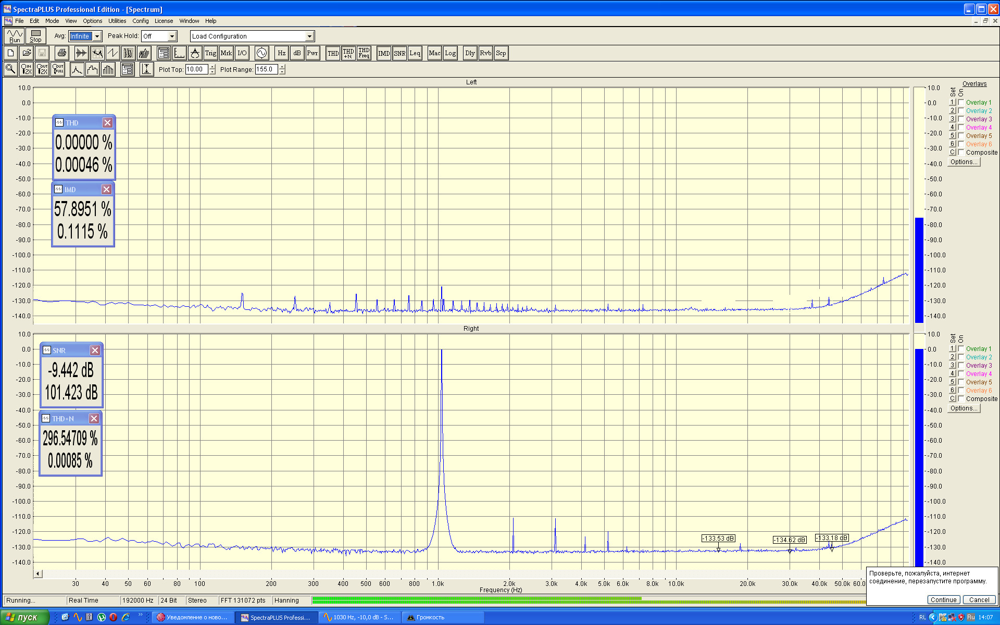Viewport: 1000px width, 625px height.
Task: Decrease Plot Top with down arrow
Action: [x=212, y=72]
